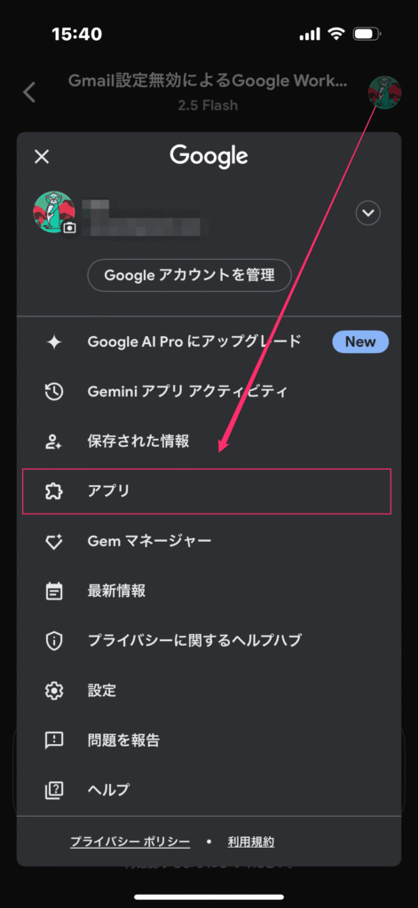The image size is (418, 908).
Task: Tap the privacy shield icon
Action: 54,640
